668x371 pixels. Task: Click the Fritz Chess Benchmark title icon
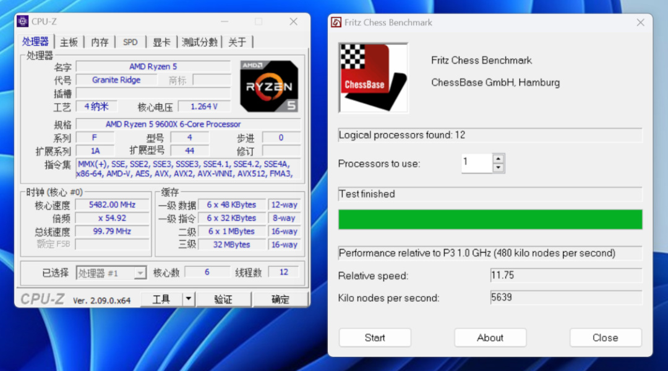click(x=336, y=22)
